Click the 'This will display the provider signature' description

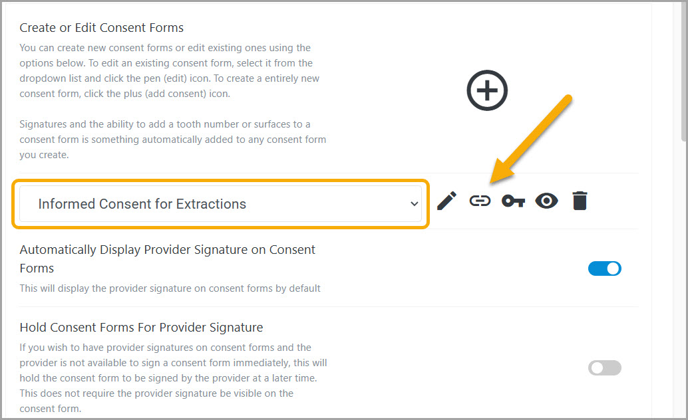click(170, 288)
